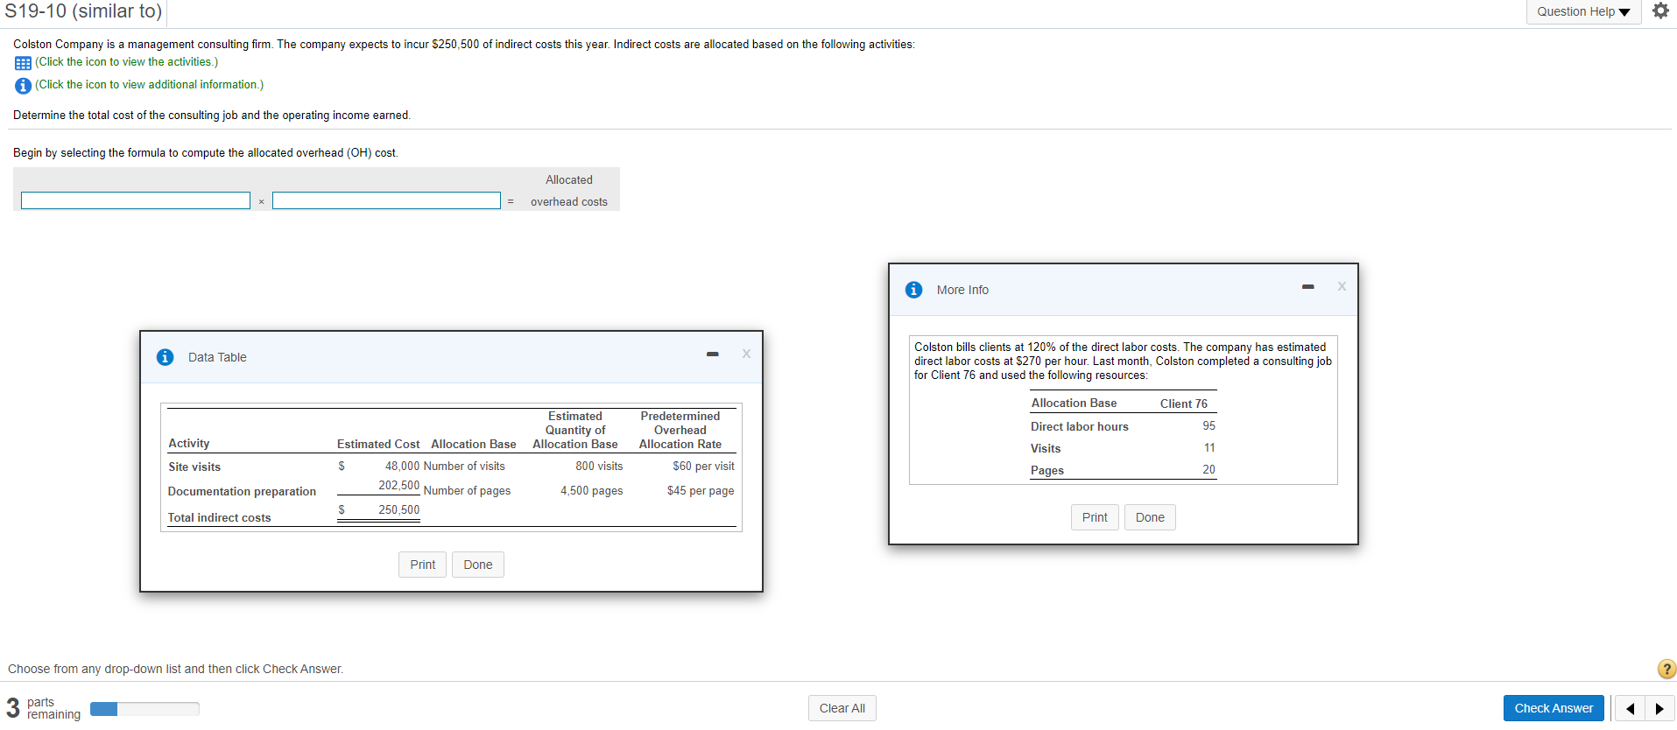Click the Predetermined Overhead Allocation Rate header
Screen dimensions: 1677x730
[680, 431]
